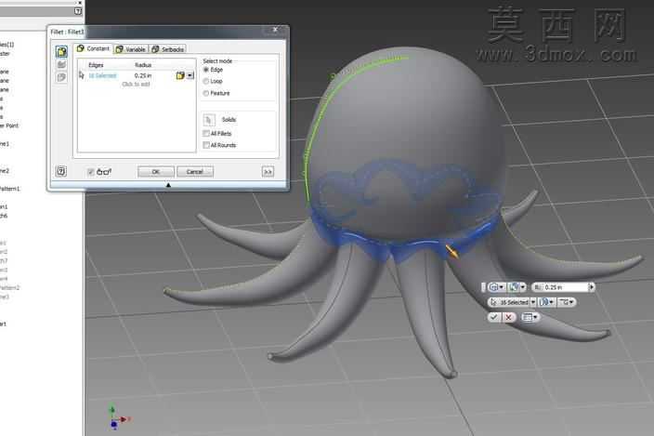Open the Variable tab
Screen dimensions: 654x436
131,49
